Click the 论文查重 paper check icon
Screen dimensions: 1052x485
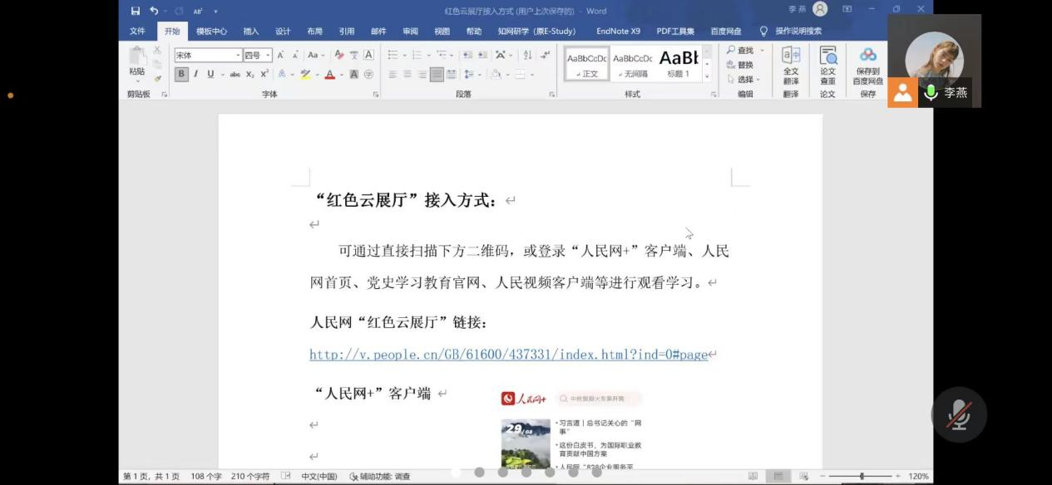pos(828,66)
